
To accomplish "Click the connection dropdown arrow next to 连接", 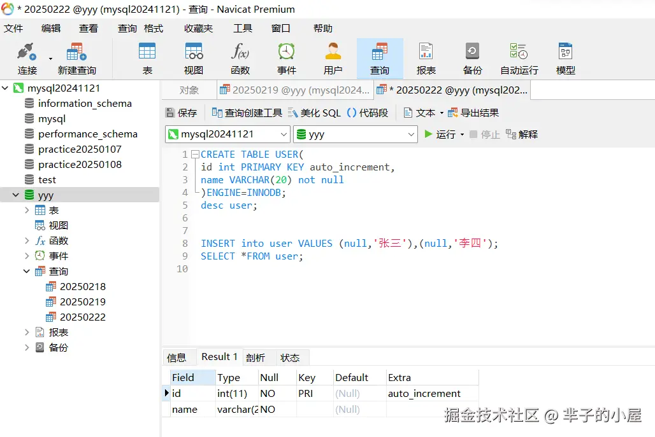I will [50, 59].
